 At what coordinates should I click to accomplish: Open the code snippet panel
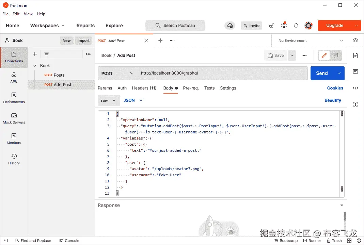click(x=355, y=88)
